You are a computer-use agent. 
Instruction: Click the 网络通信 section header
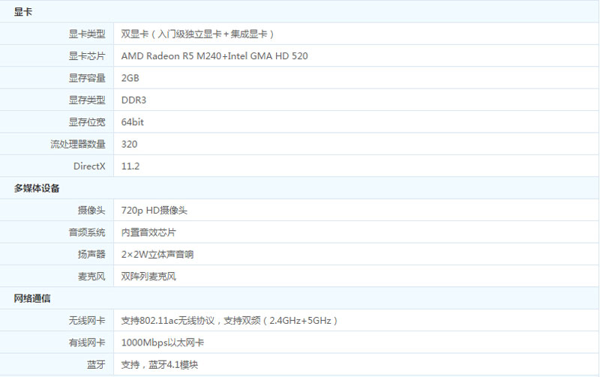[32, 298]
